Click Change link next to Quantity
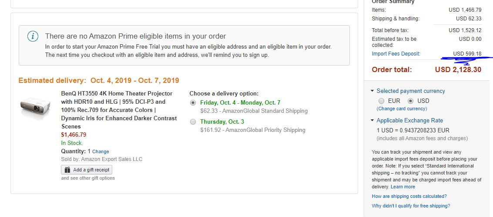Image resolution: width=493 pixels, height=217 pixels. (101, 151)
